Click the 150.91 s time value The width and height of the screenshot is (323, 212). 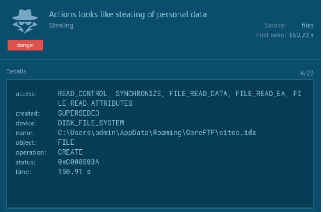coord(74,172)
